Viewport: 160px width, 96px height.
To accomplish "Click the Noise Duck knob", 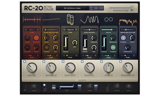I will (x=36, y=47).
